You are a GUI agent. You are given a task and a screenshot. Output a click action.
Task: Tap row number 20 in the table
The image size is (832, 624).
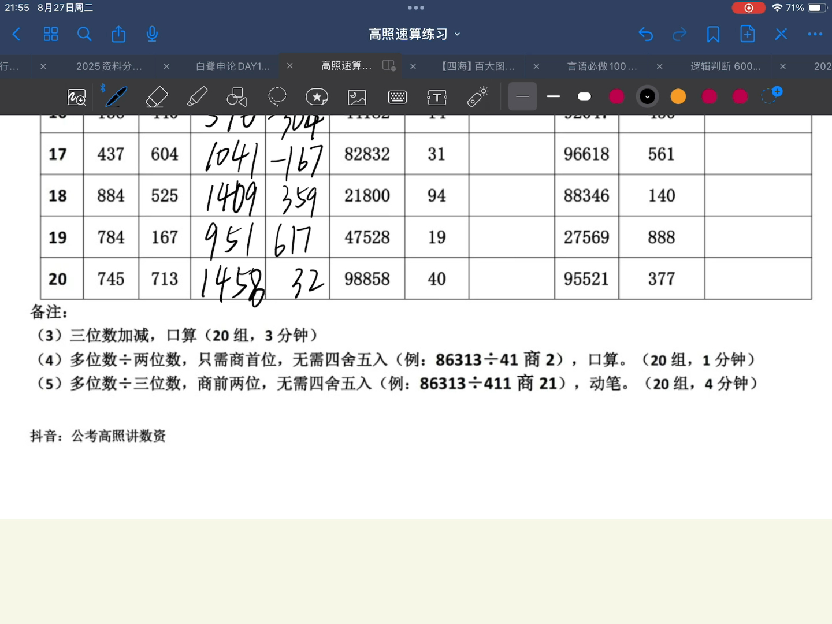click(58, 279)
